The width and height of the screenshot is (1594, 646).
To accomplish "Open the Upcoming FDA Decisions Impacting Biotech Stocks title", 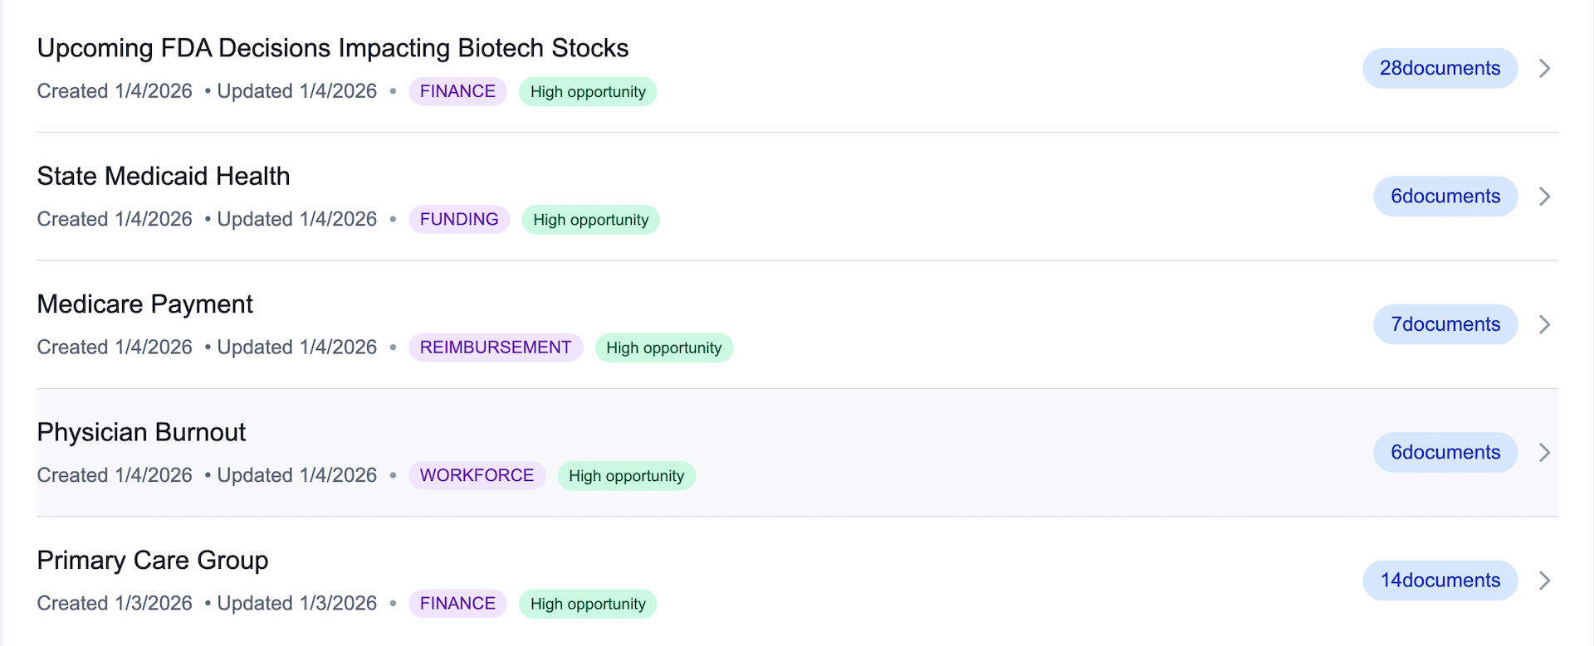I will coord(332,48).
